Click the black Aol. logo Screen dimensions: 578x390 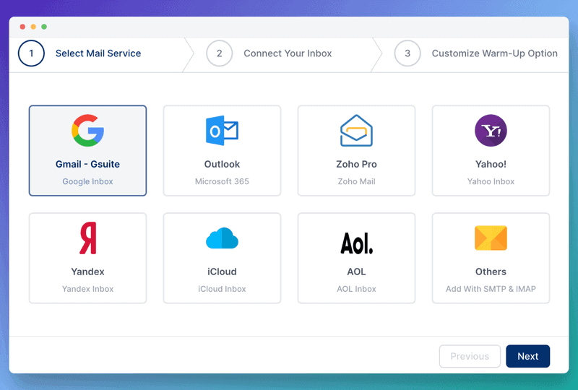356,243
